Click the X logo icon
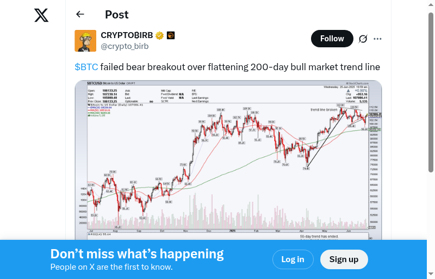This screenshot has width=435, height=279. pos(41,16)
